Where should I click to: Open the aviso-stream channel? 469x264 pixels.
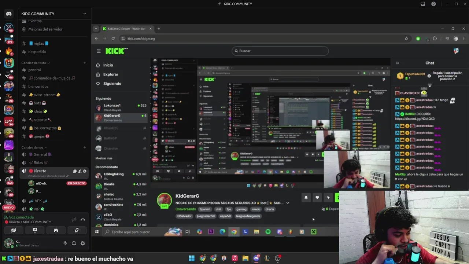click(x=44, y=95)
